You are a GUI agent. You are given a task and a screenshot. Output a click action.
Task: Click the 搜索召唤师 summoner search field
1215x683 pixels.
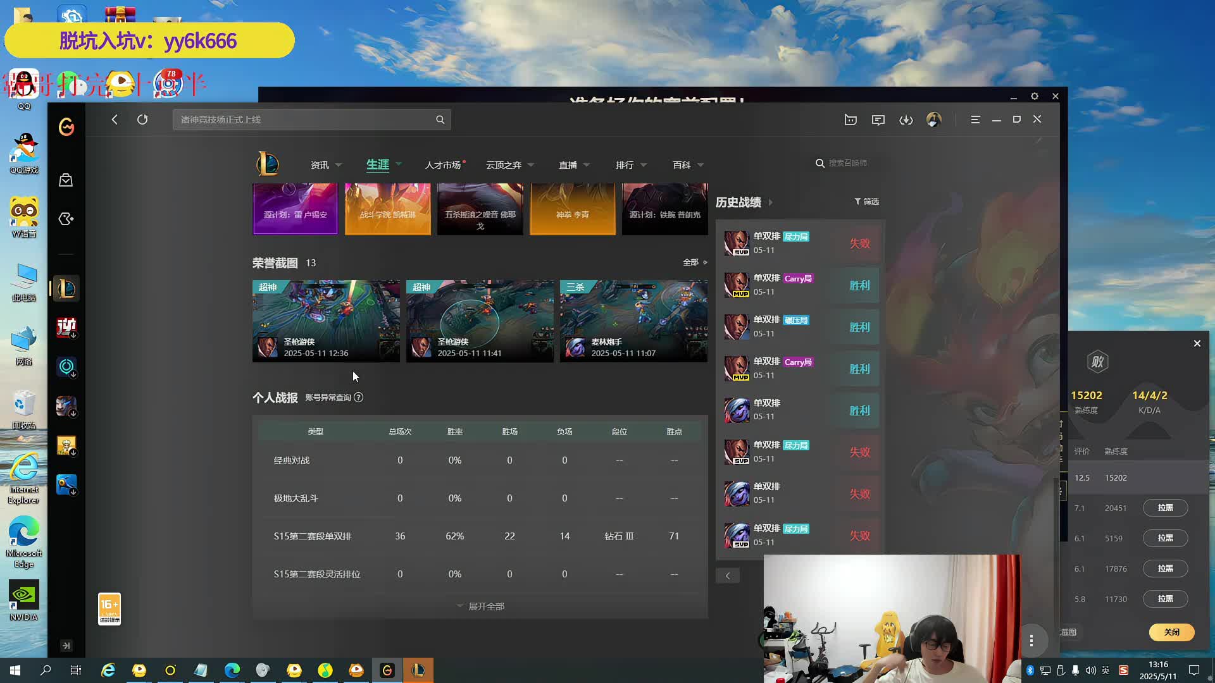(848, 163)
